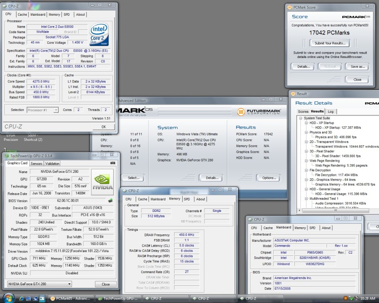The height and width of the screenshot is (303, 379).
Task: Collapse the Web Page Rendering node
Action: (x=306, y=161)
